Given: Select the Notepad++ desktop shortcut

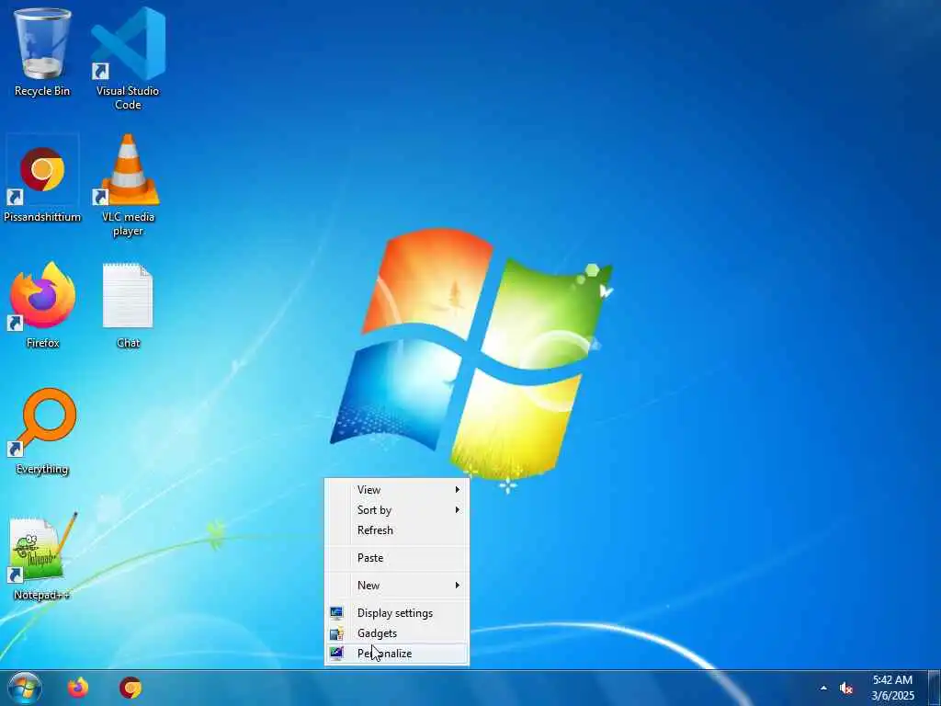Looking at the screenshot, I should (x=40, y=557).
